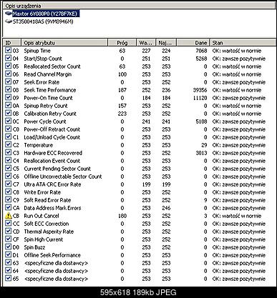Sort by the Stan column header

(x=243, y=43)
